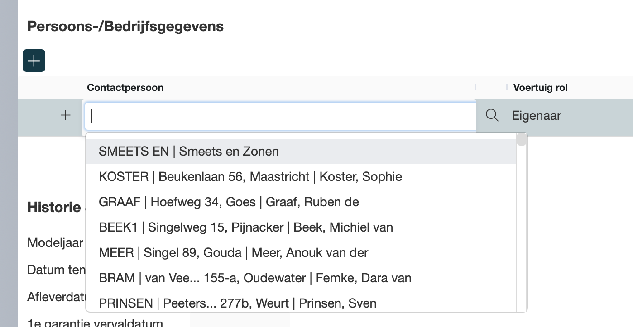Click the 'Persoons-/Bedrijfsgegevens' section heading
The image size is (633, 327).
click(125, 26)
